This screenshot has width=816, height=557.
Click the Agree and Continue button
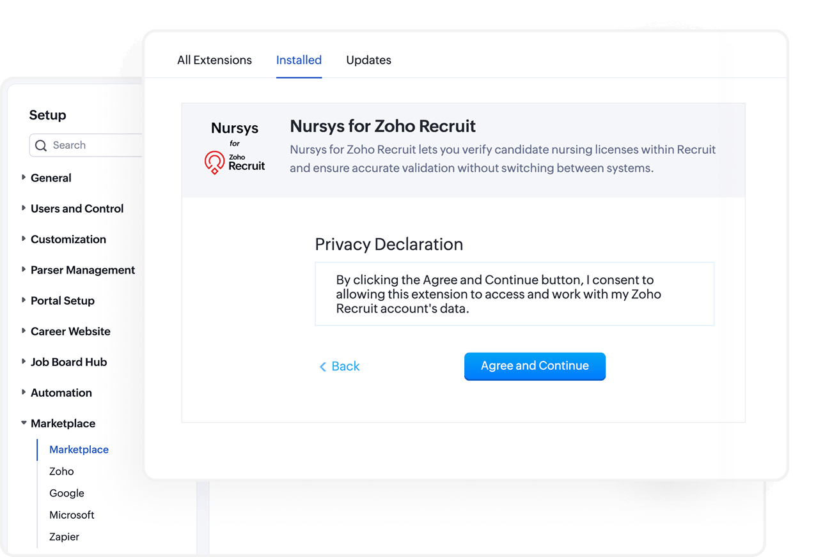[x=535, y=366]
